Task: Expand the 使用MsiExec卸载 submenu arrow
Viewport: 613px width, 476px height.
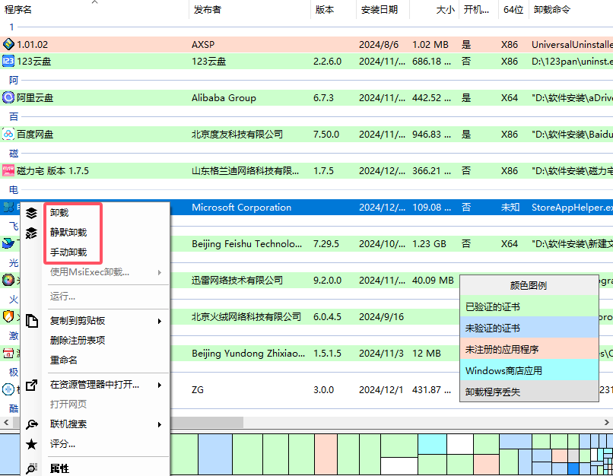Action: [160, 272]
